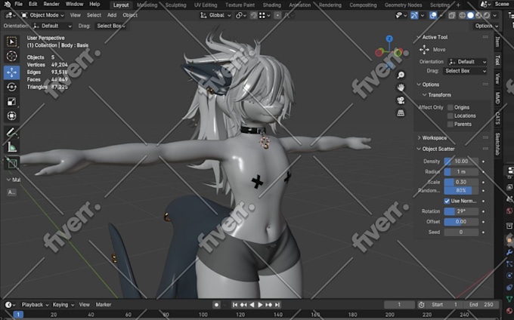This screenshot has height=320, width=514.
Task: Open Marker menu in timeline
Action: pos(104,305)
